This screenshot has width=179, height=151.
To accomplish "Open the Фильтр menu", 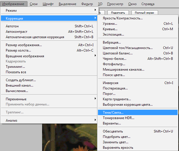I will tap(87, 4).
